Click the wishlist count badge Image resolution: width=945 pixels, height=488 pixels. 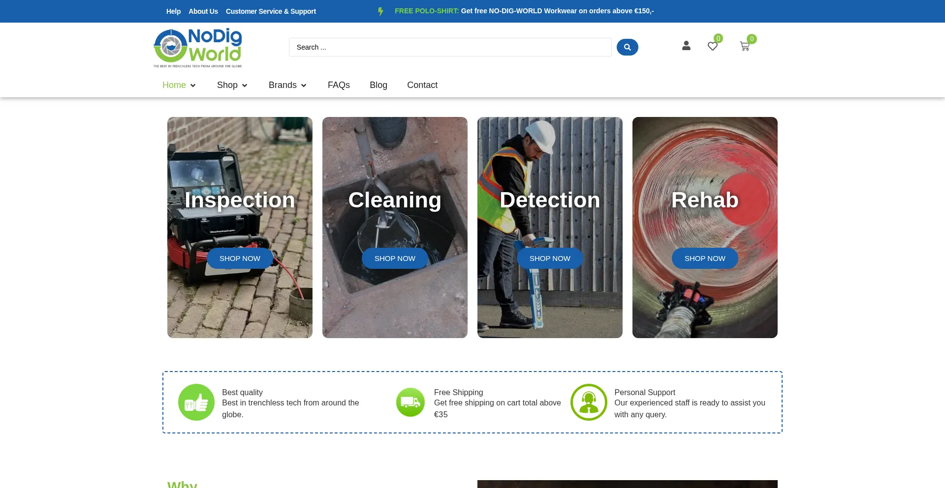(x=719, y=38)
